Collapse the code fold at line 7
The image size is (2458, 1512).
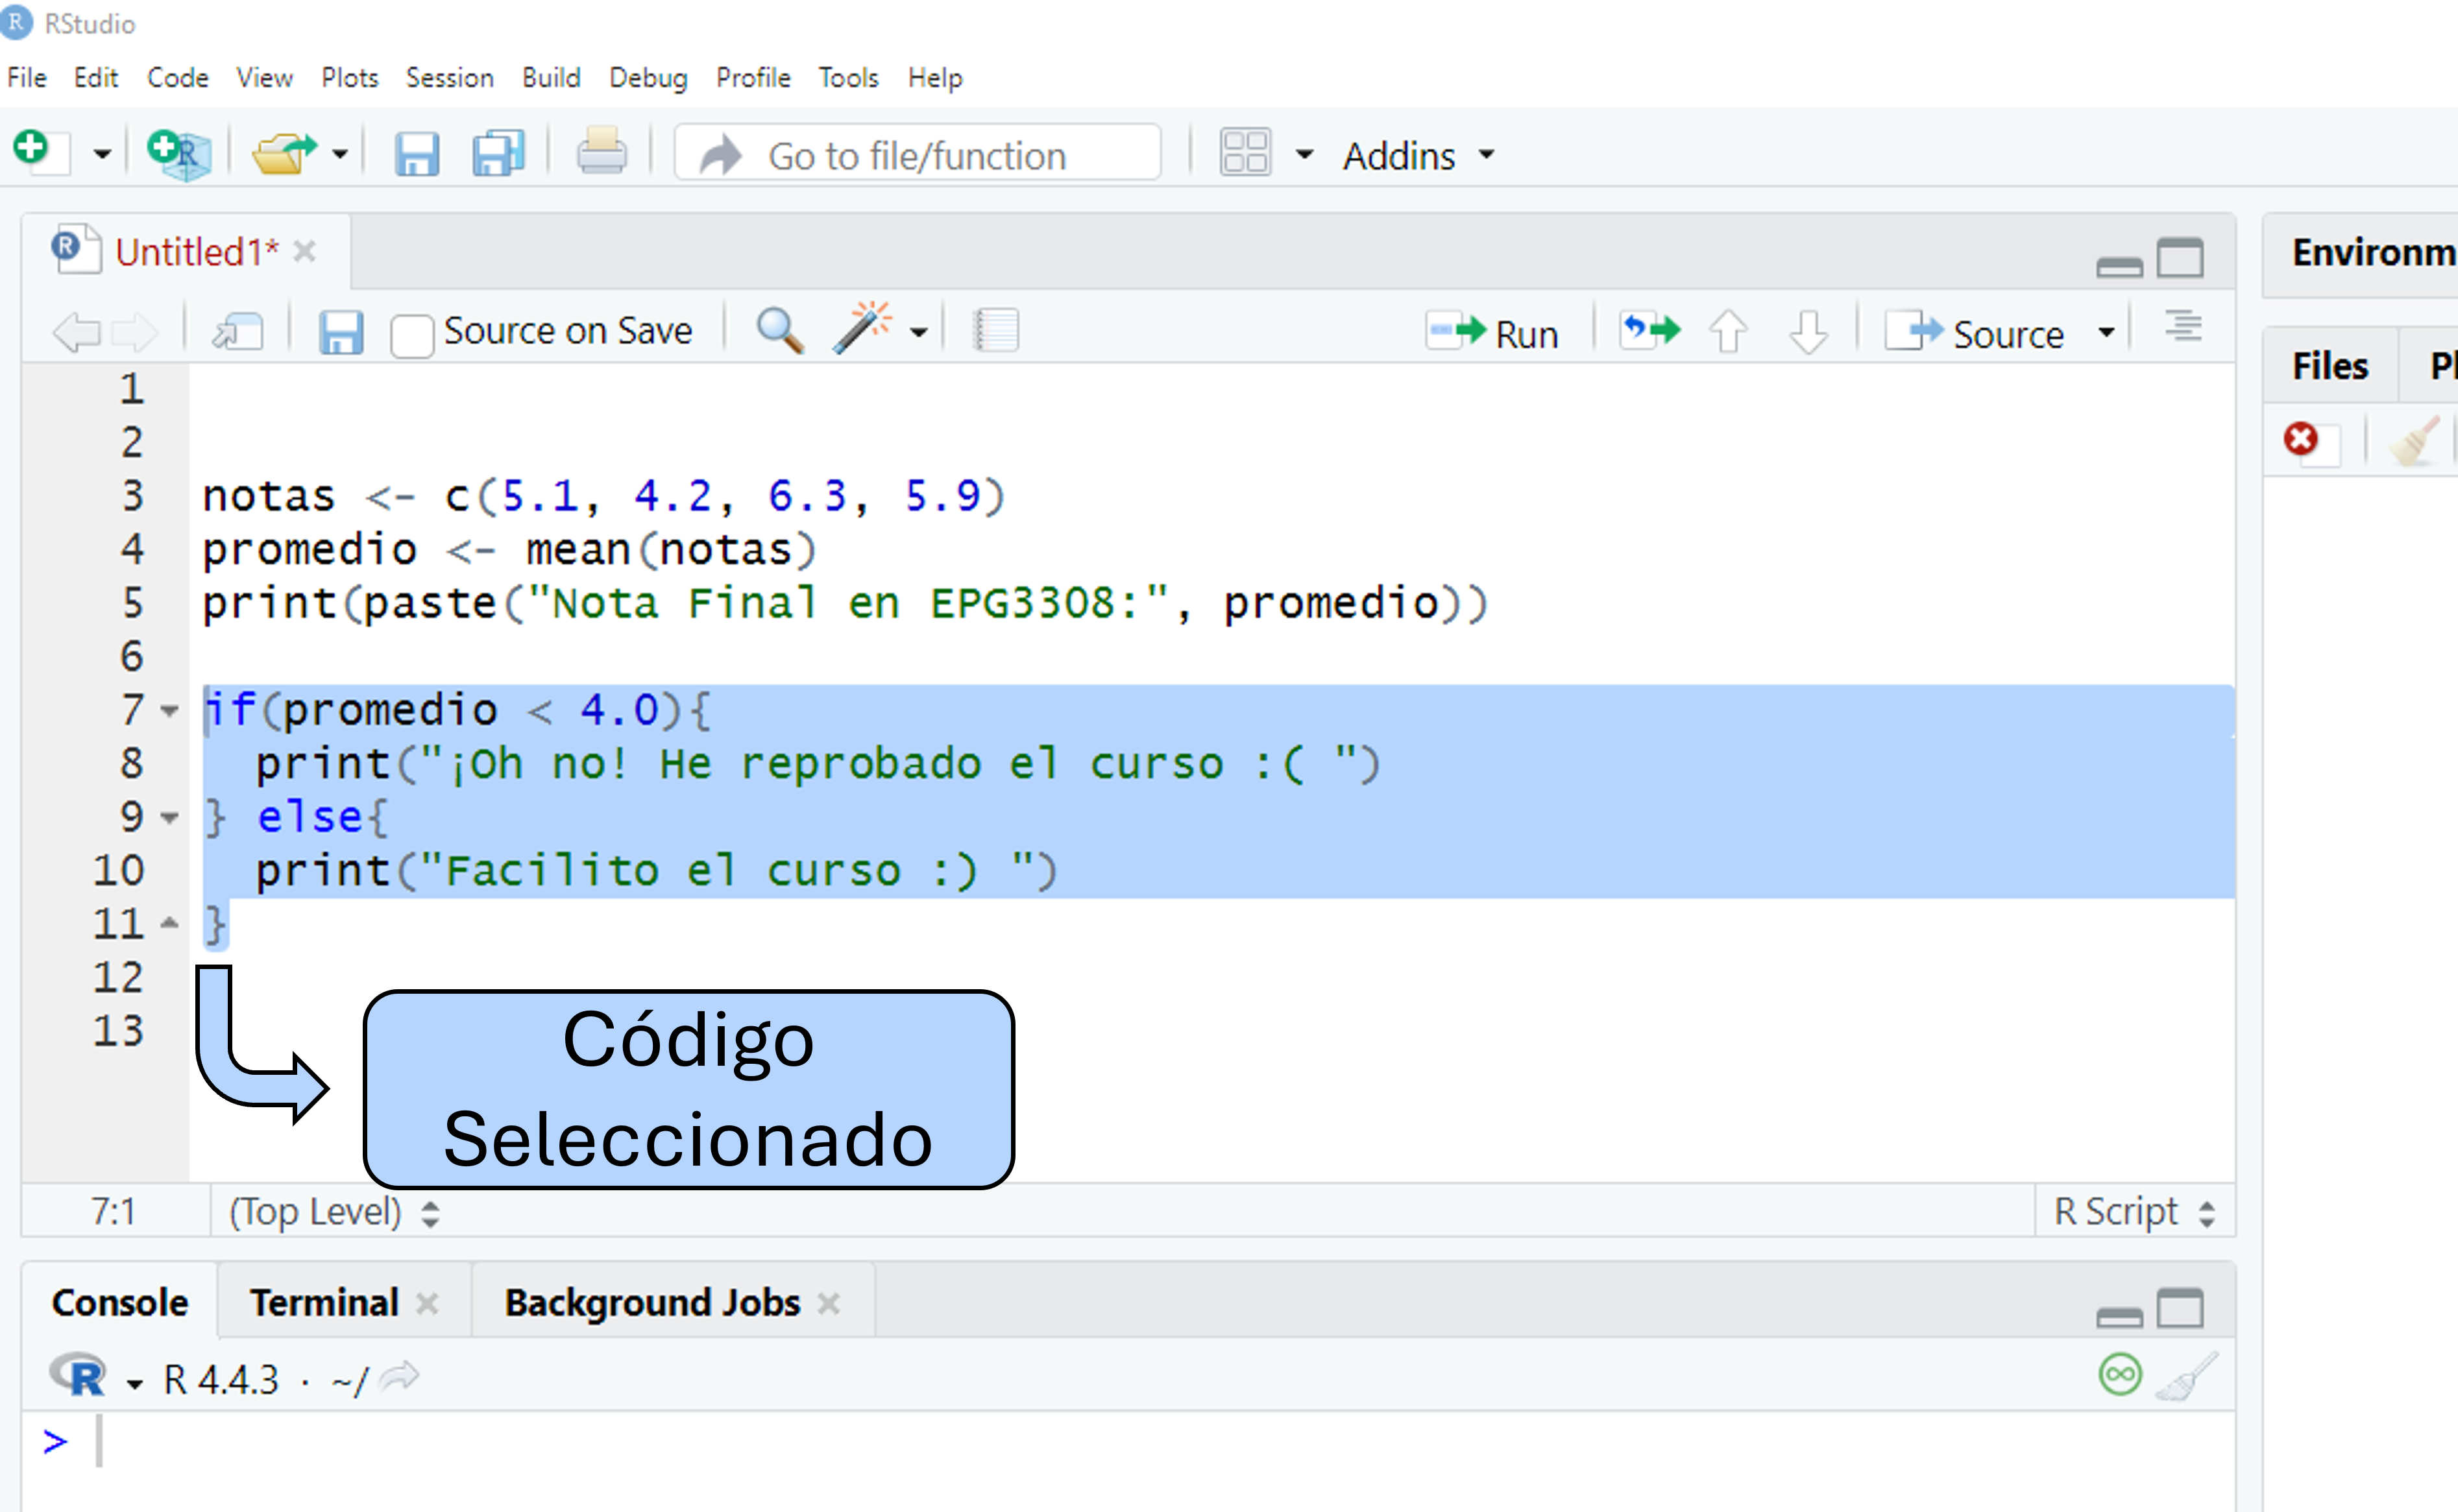pos(170,711)
